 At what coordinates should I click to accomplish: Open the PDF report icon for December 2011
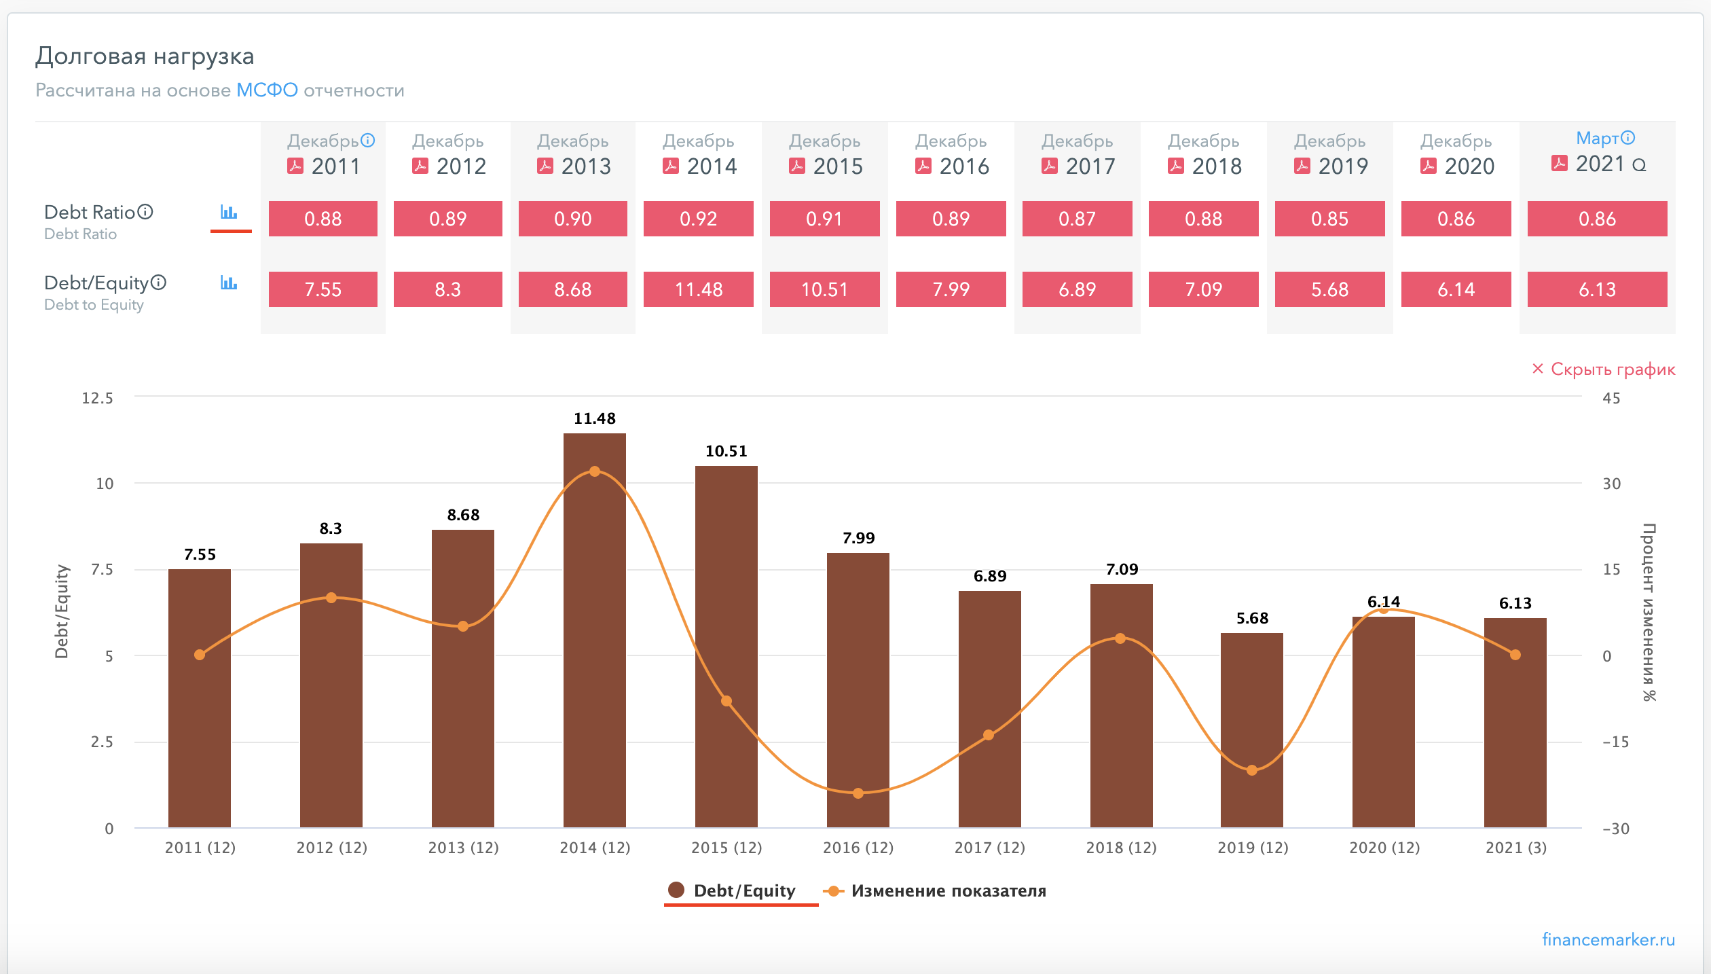[x=295, y=166]
